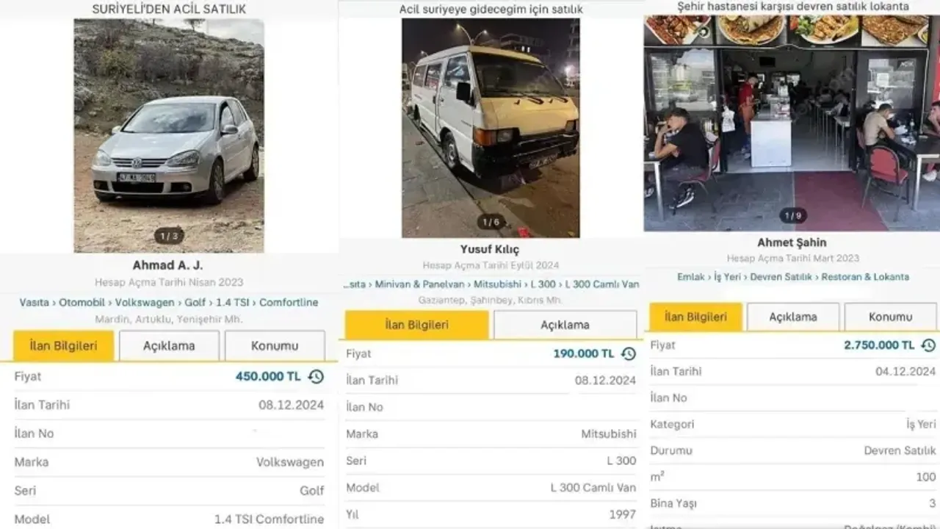The width and height of the screenshot is (940, 529).
Task: Open the restaurant interior photo
Action: (x=792, y=123)
